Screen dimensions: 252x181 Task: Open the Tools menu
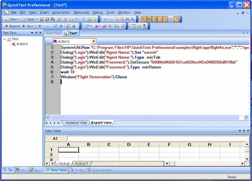pos(110,12)
